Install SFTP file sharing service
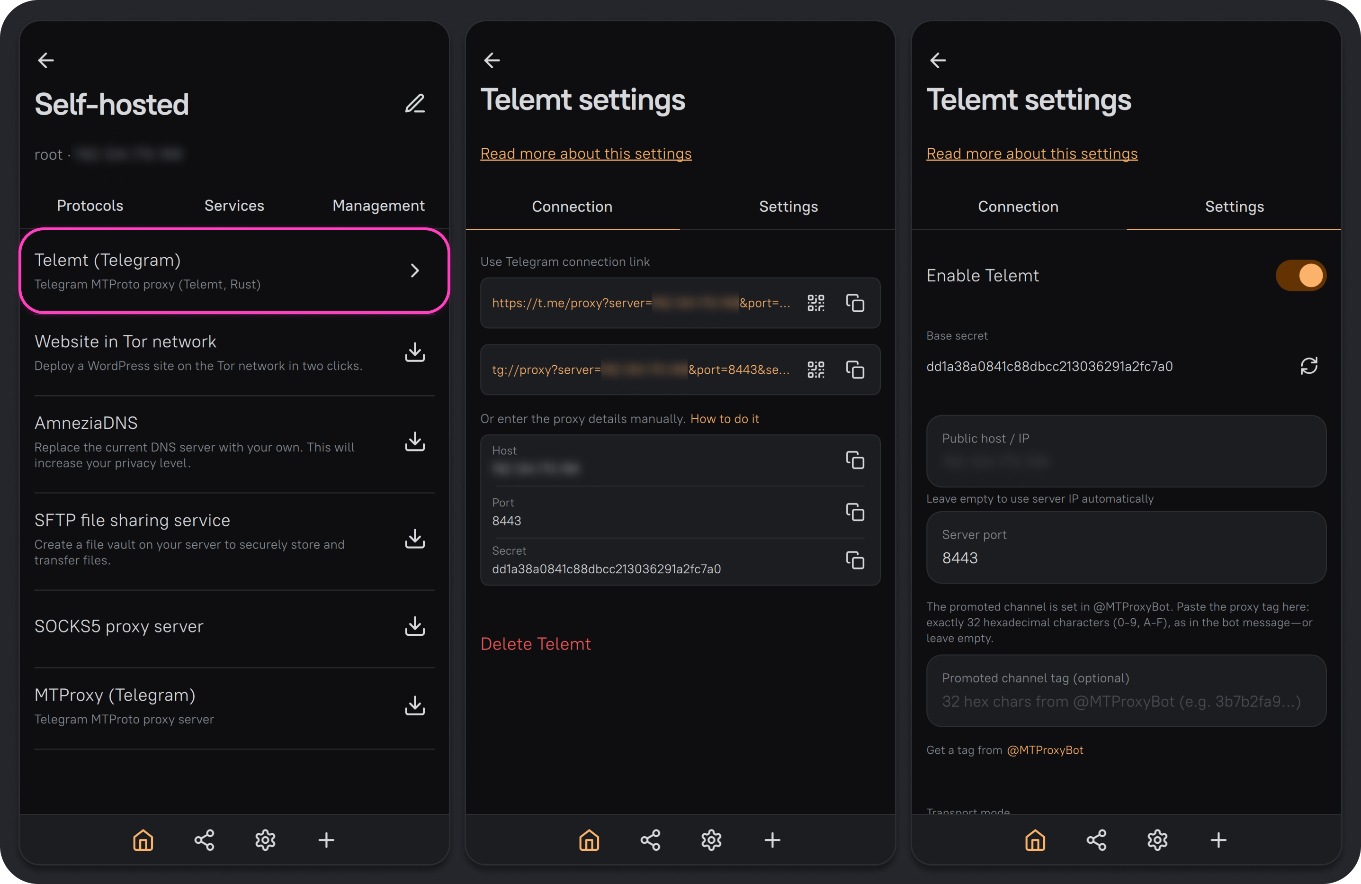The height and width of the screenshot is (884, 1361). coord(415,539)
